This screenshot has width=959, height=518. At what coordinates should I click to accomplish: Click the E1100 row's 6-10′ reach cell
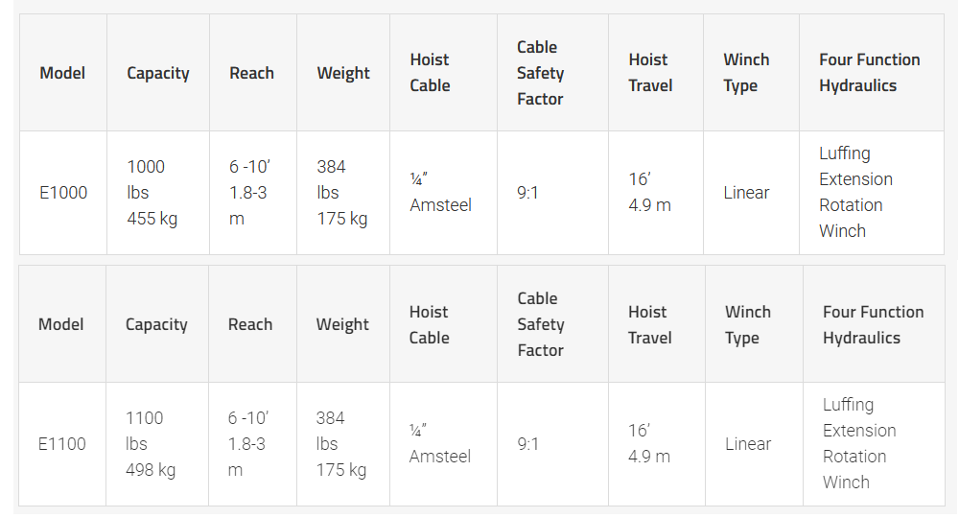click(248, 444)
